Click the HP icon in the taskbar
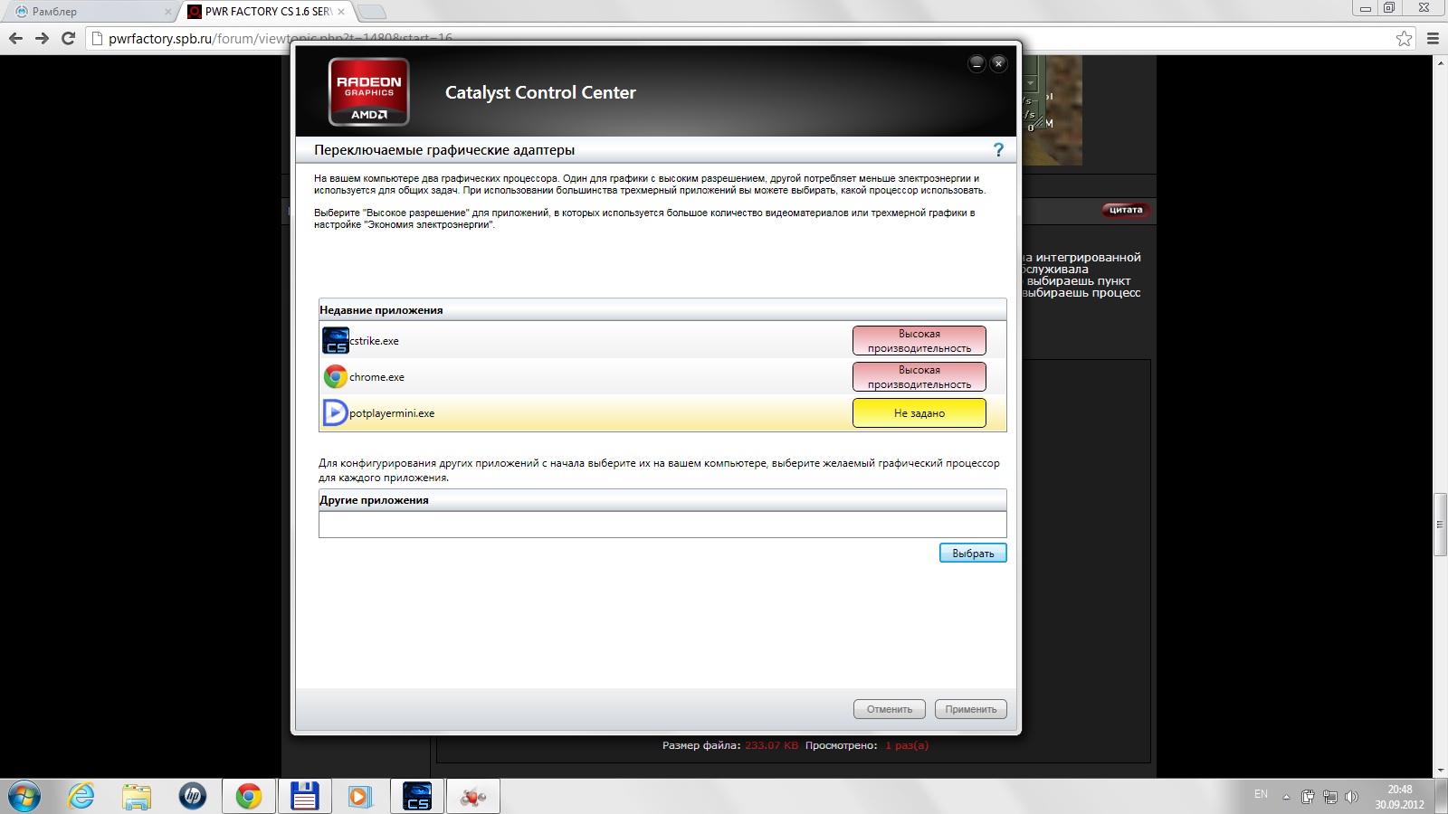1448x814 pixels. pyautogui.click(x=192, y=797)
